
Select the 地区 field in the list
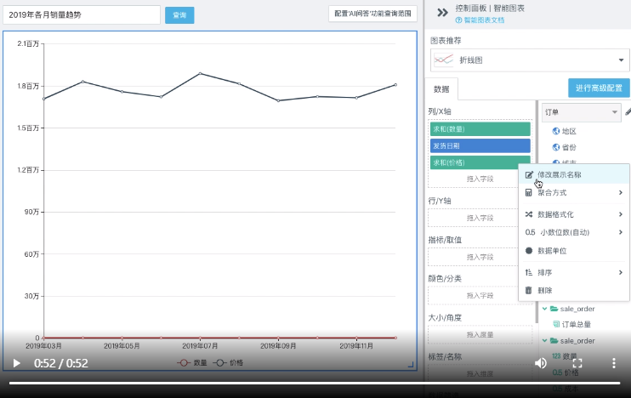click(569, 131)
